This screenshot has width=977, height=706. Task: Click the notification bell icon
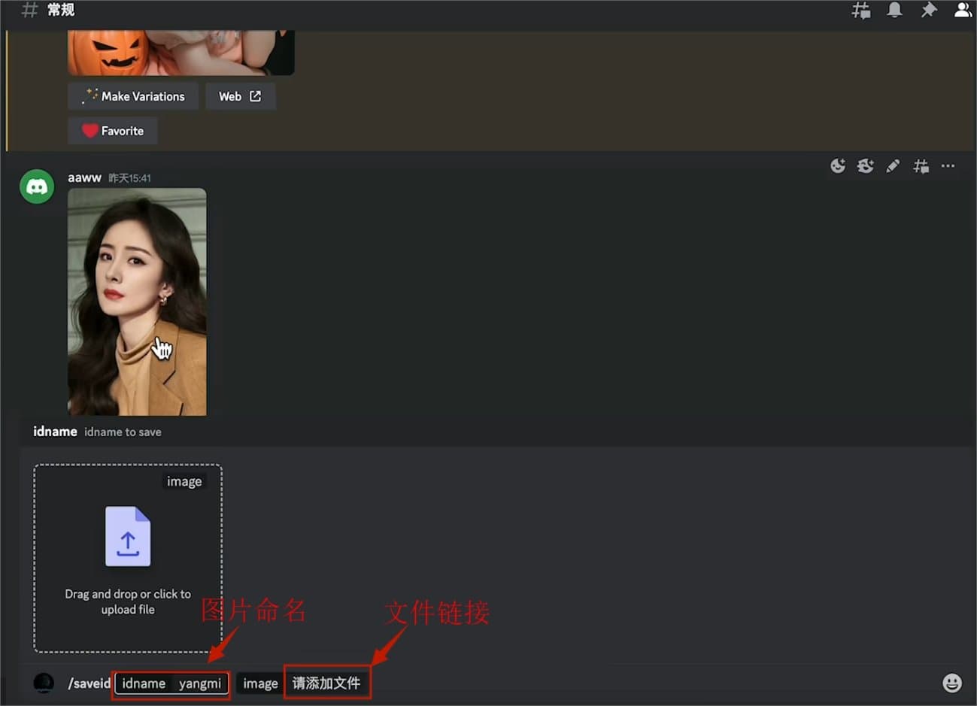[x=894, y=11]
